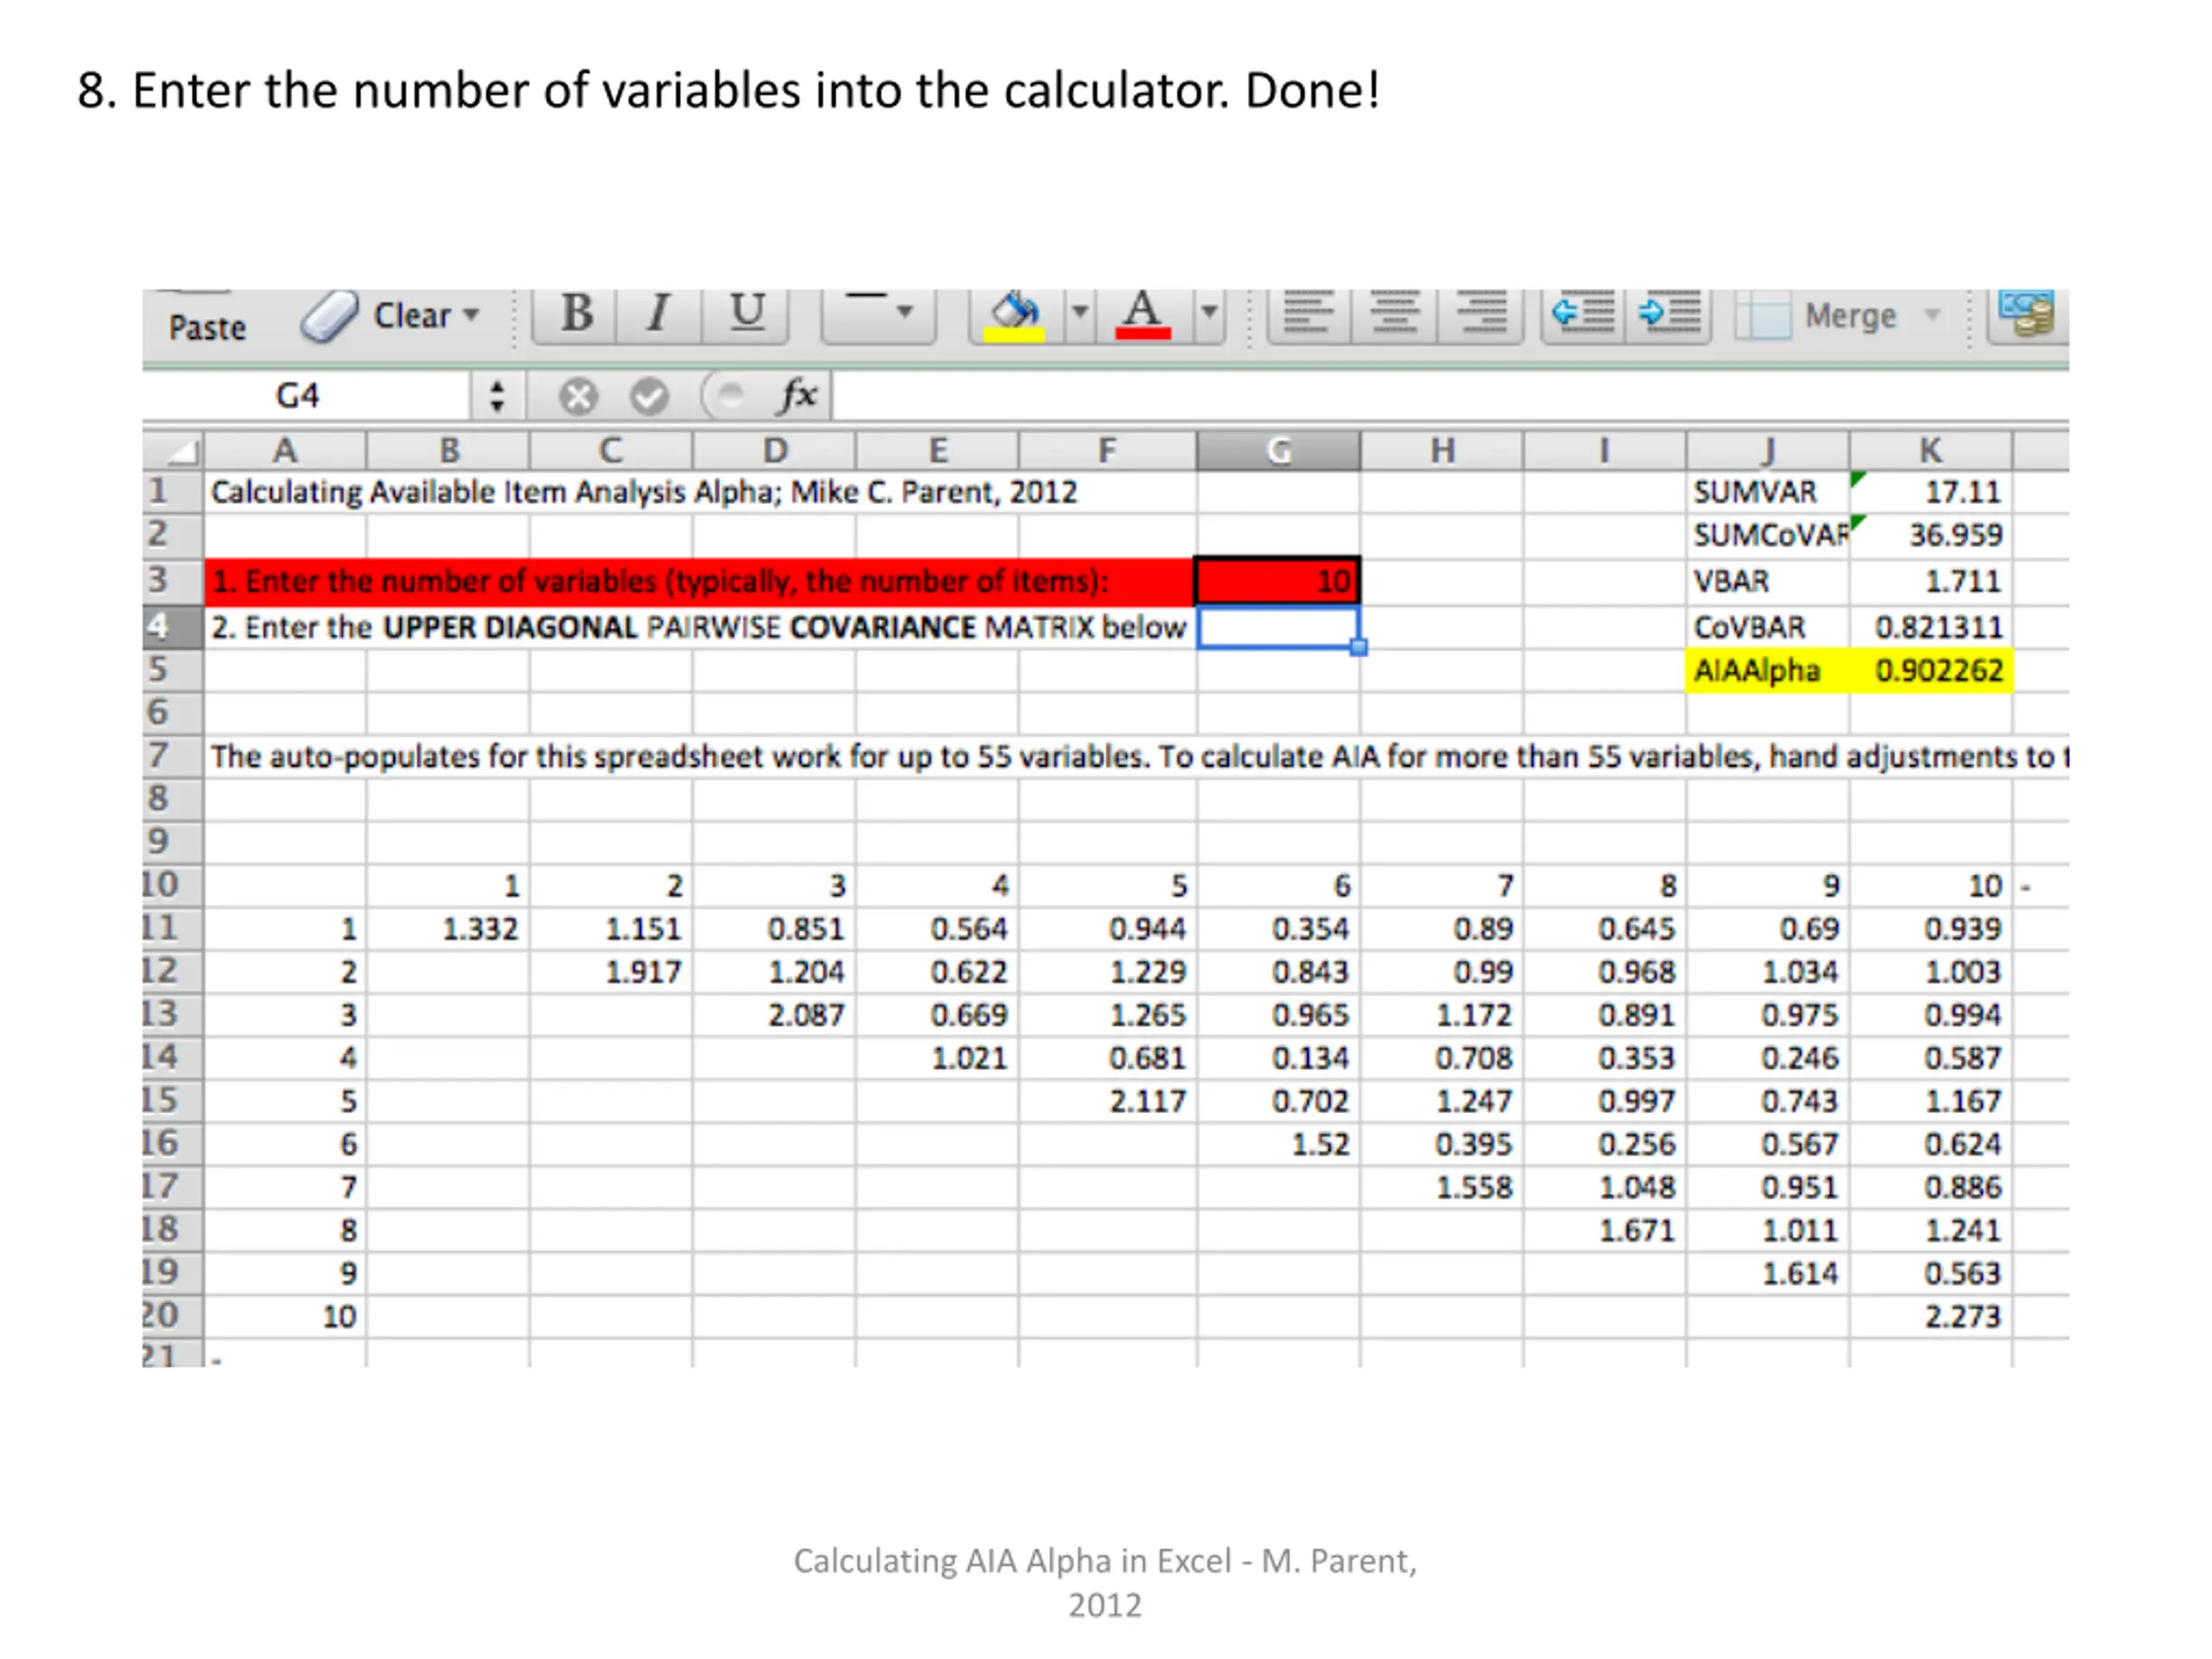Image resolution: width=2212 pixels, height=1659 pixels.
Task: Select the CoVBAR value 0.821311
Action: click(x=1930, y=627)
